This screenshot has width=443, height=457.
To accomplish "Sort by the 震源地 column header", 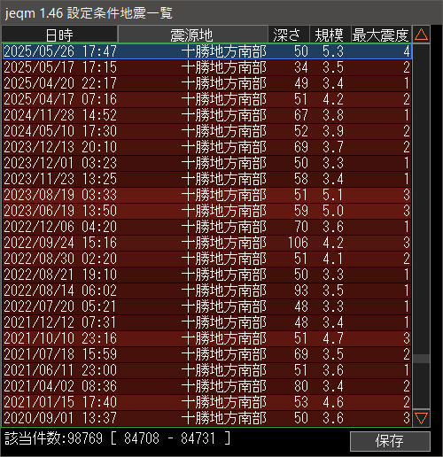I will 192,35.
